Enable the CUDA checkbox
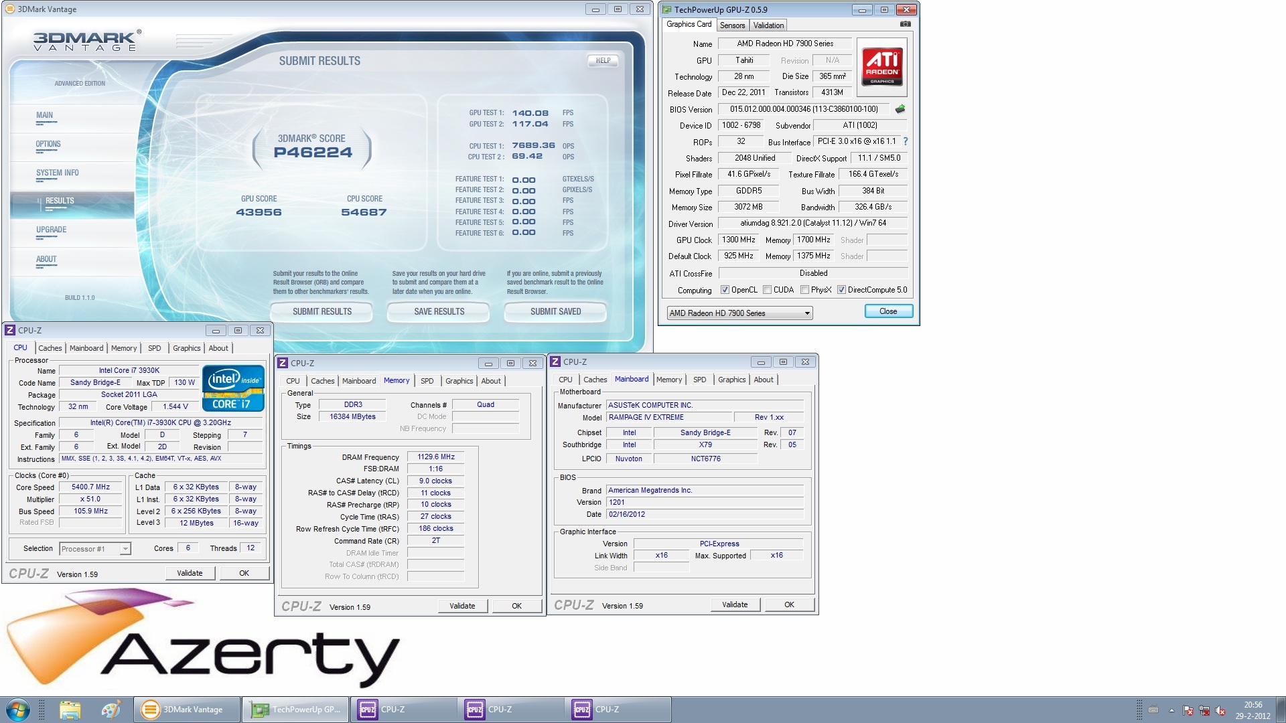Viewport: 1286px width, 723px height. pyautogui.click(x=767, y=290)
